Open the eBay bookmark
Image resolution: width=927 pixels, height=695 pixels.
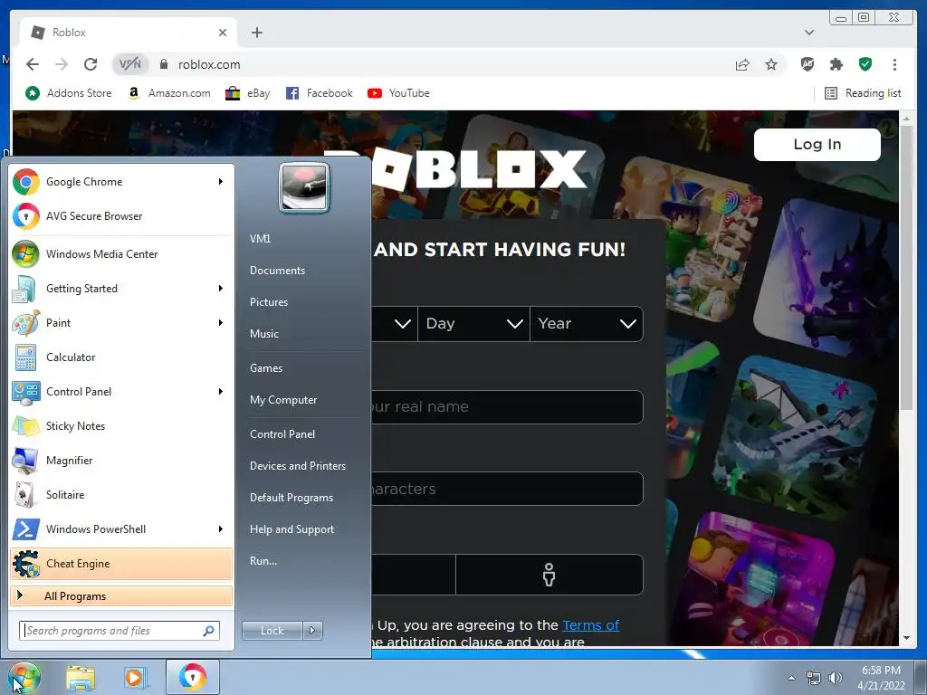pos(248,93)
